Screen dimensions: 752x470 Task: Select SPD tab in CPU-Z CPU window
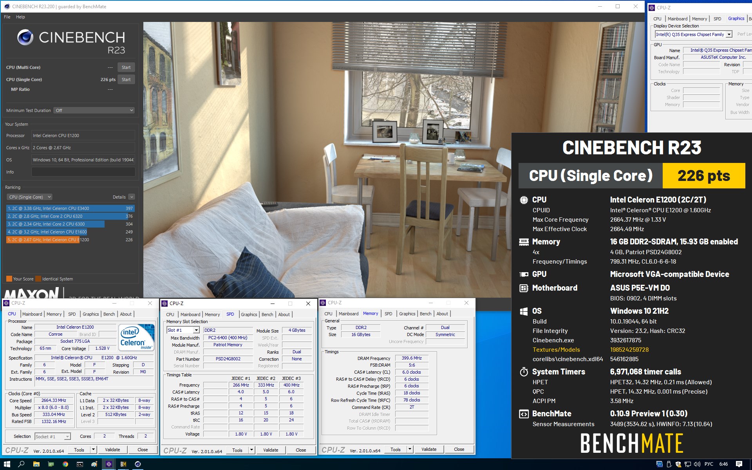(x=72, y=314)
